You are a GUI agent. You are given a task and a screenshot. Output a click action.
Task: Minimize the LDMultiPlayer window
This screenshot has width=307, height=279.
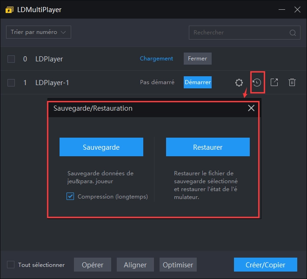(x=282, y=9)
